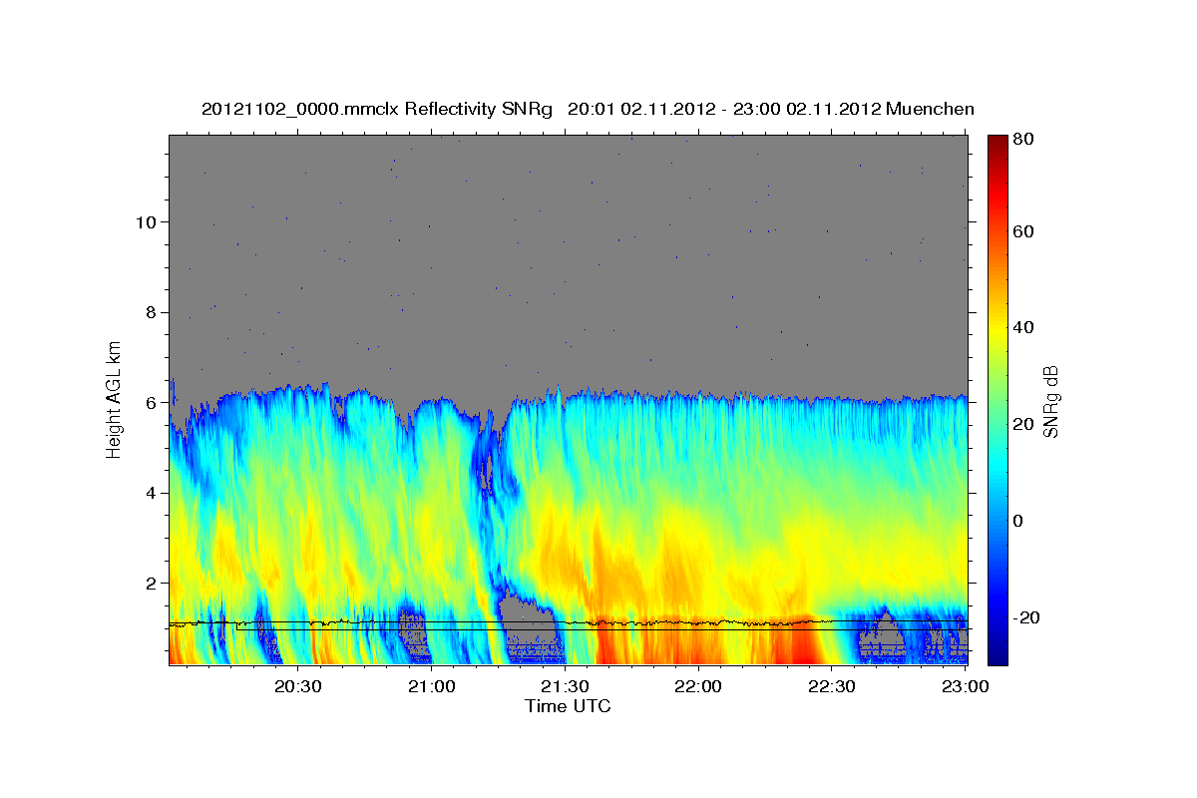Select the '21:00' time axis label

(433, 687)
